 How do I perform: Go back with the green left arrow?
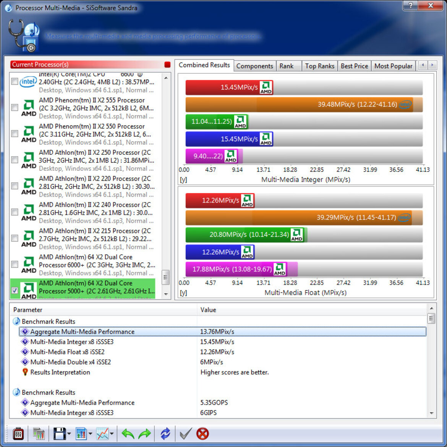point(128,434)
